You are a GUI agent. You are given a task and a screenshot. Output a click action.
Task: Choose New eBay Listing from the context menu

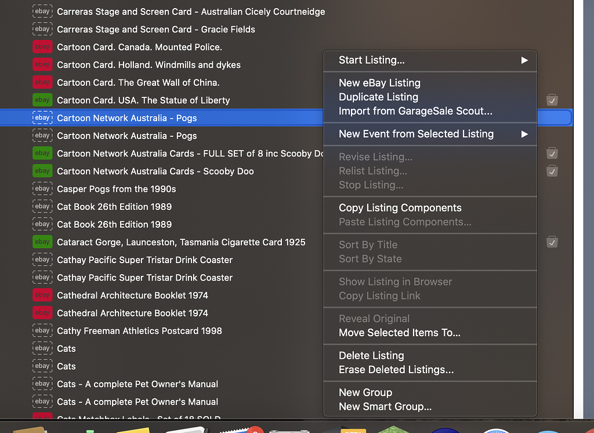[379, 83]
